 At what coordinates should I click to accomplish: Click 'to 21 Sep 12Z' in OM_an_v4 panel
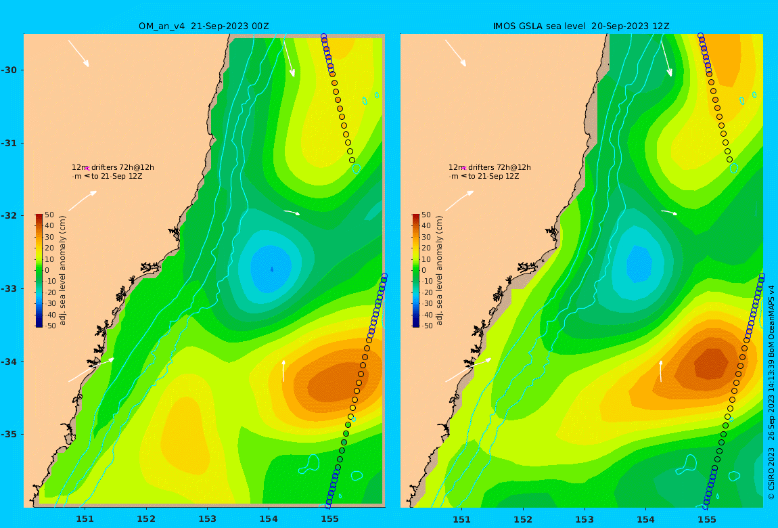coord(116,176)
